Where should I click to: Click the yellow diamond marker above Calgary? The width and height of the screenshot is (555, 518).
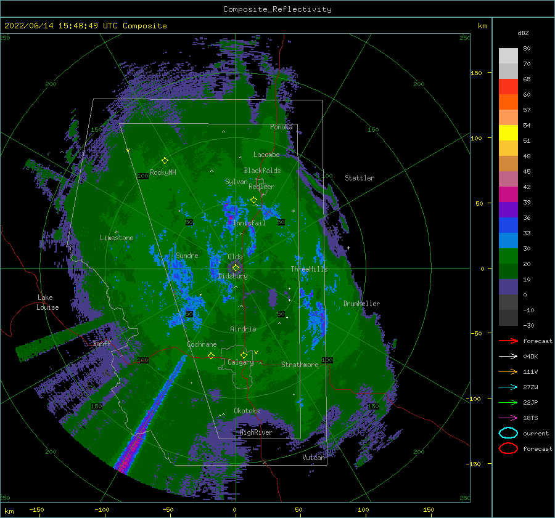(244, 355)
